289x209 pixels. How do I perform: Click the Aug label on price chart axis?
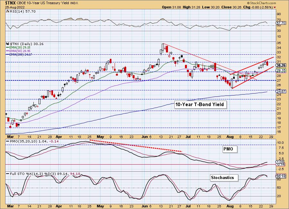tap(230, 137)
